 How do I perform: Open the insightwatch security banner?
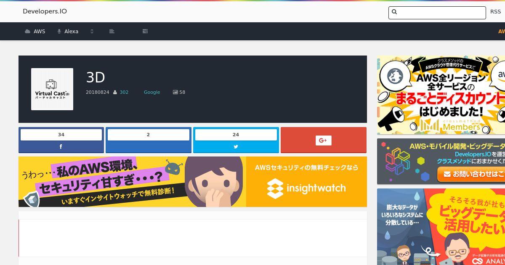(x=193, y=182)
